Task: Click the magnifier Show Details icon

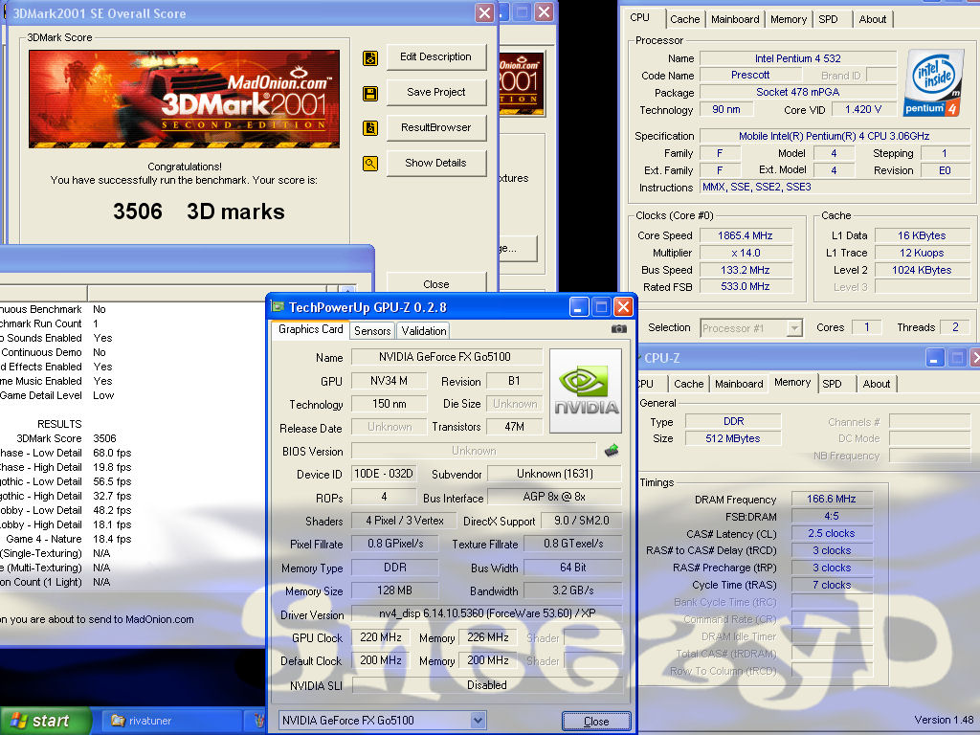Action: (x=370, y=164)
